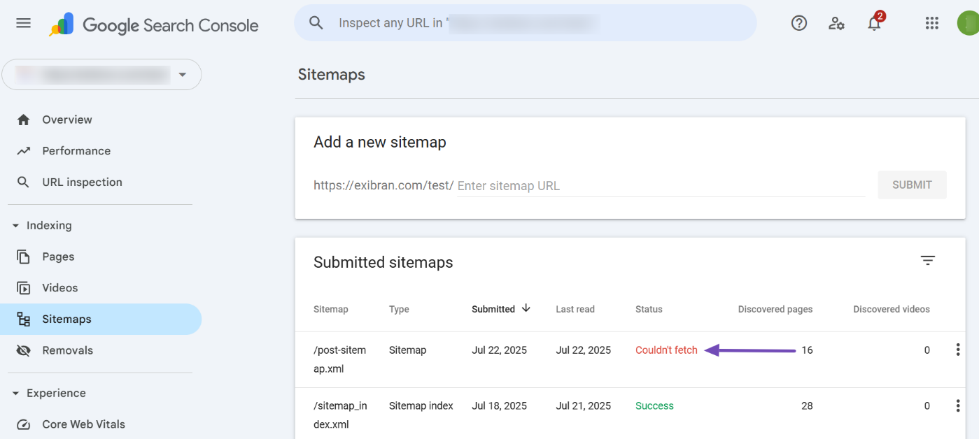Click the Core Web Vitals gauge icon
The image size is (979, 439).
24,424
